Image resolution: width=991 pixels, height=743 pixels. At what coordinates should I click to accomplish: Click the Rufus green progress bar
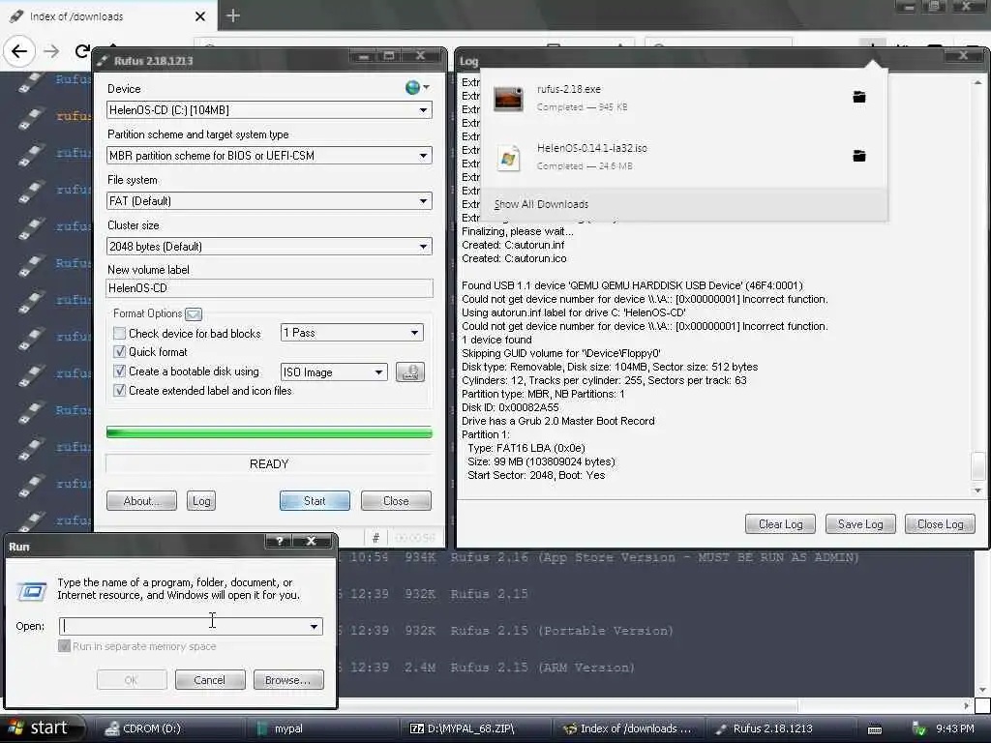(269, 432)
